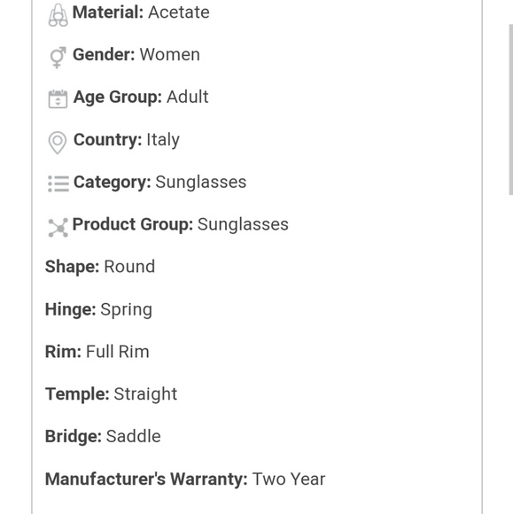Click the gender symbol icon
This screenshot has width=513, height=514.
(x=58, y=58)
